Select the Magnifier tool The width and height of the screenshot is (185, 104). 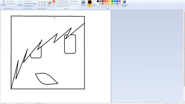click(x=45, y=5)
